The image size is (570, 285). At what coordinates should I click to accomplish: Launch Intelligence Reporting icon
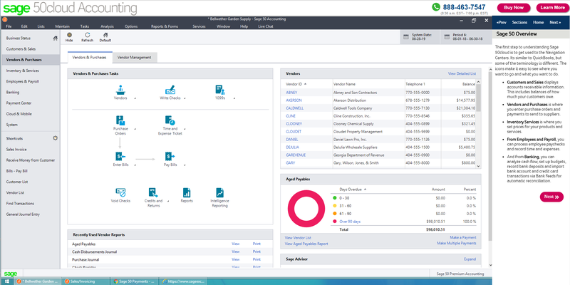[x=221, y=192]
